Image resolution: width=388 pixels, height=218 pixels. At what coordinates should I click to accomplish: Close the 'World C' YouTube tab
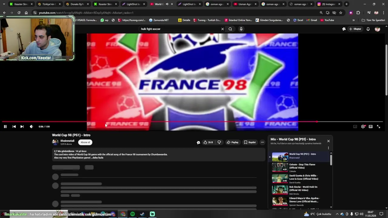pos(172,4)
